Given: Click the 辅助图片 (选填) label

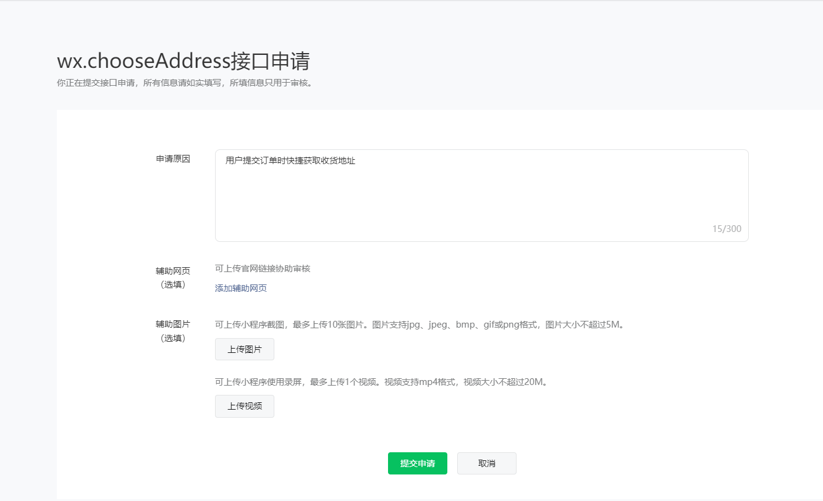Looking at the screenshot, I should pos(173,331).
